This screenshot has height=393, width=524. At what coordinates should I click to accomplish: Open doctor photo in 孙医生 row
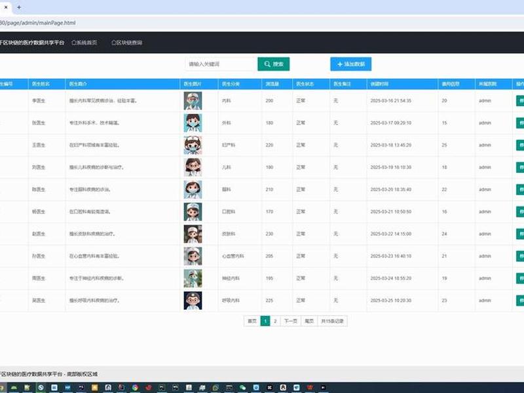pos(193,256)
